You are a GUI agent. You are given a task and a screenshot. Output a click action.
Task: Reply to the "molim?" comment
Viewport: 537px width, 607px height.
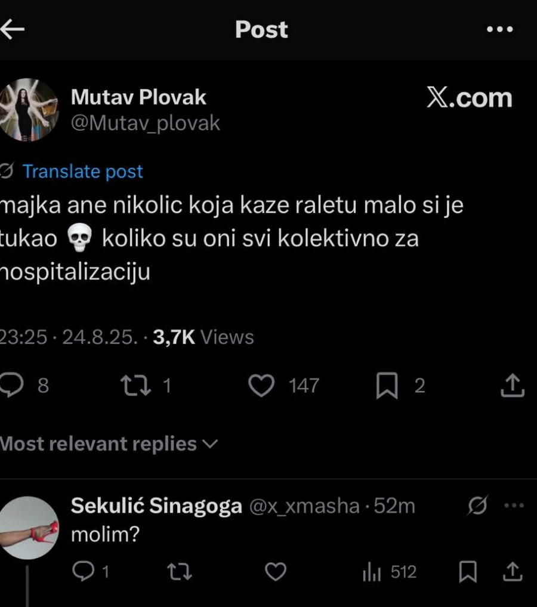pos(83,572)
